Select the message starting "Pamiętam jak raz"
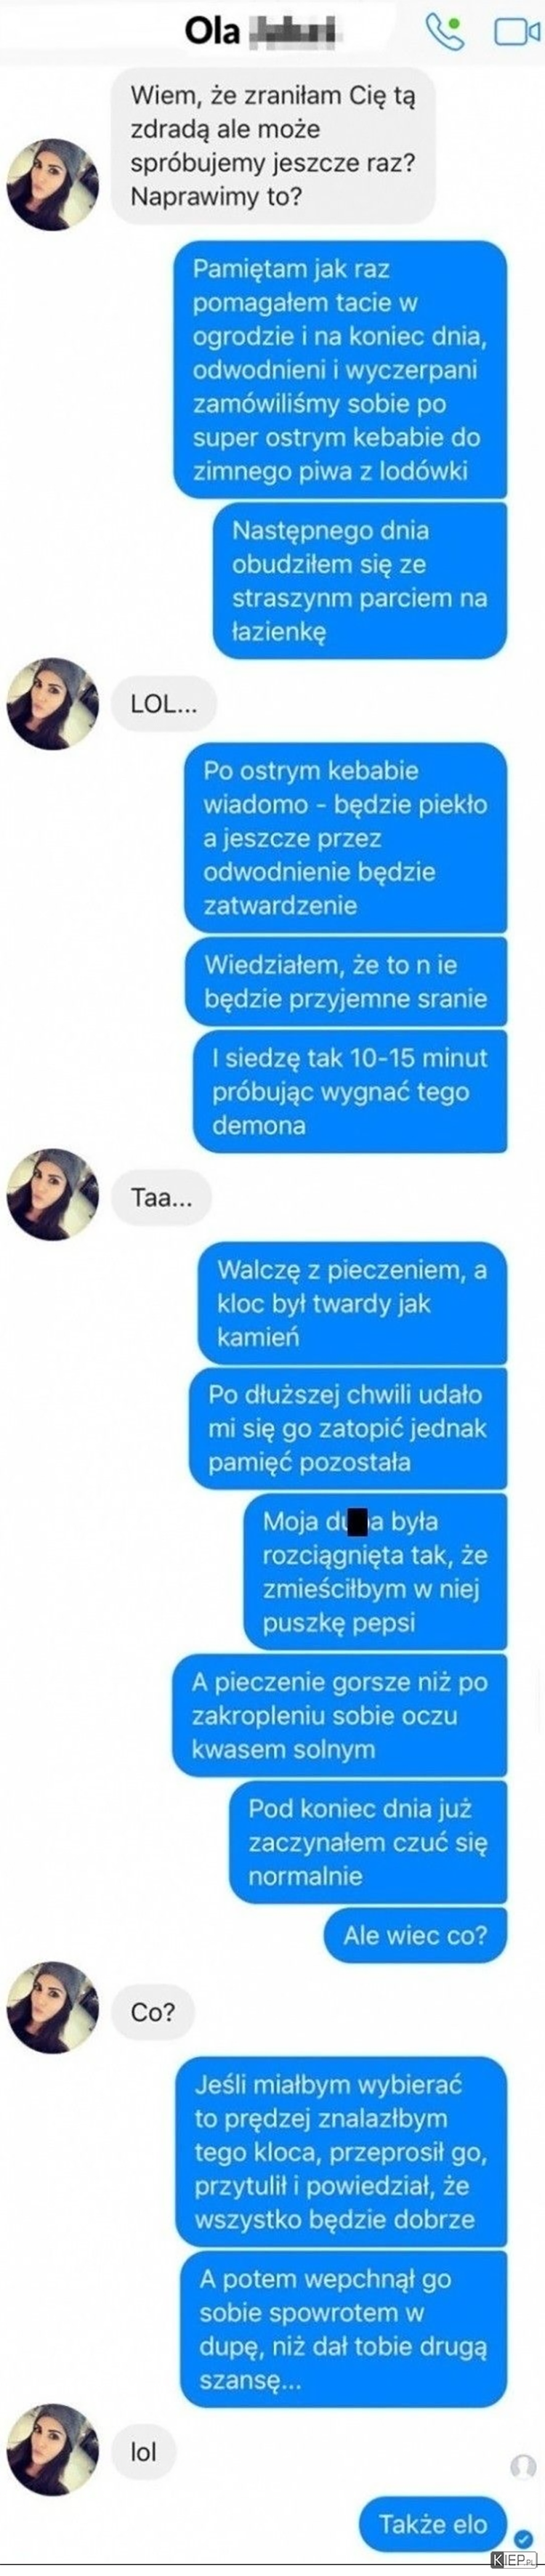 (x=340, y=370)
